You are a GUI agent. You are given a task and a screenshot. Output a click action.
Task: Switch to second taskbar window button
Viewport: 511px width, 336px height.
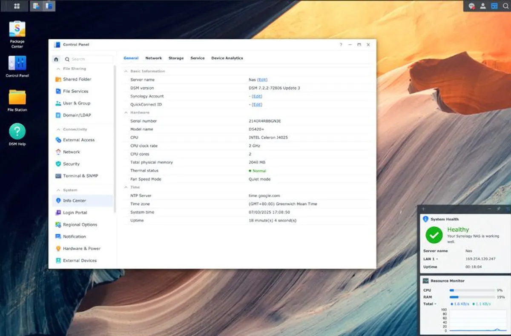coord(35,6)
